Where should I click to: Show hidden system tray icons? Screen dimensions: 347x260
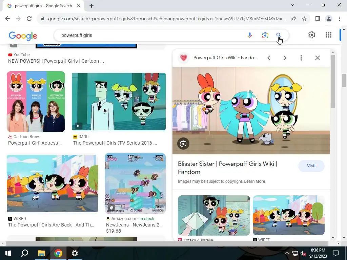[x=287, y=253]
